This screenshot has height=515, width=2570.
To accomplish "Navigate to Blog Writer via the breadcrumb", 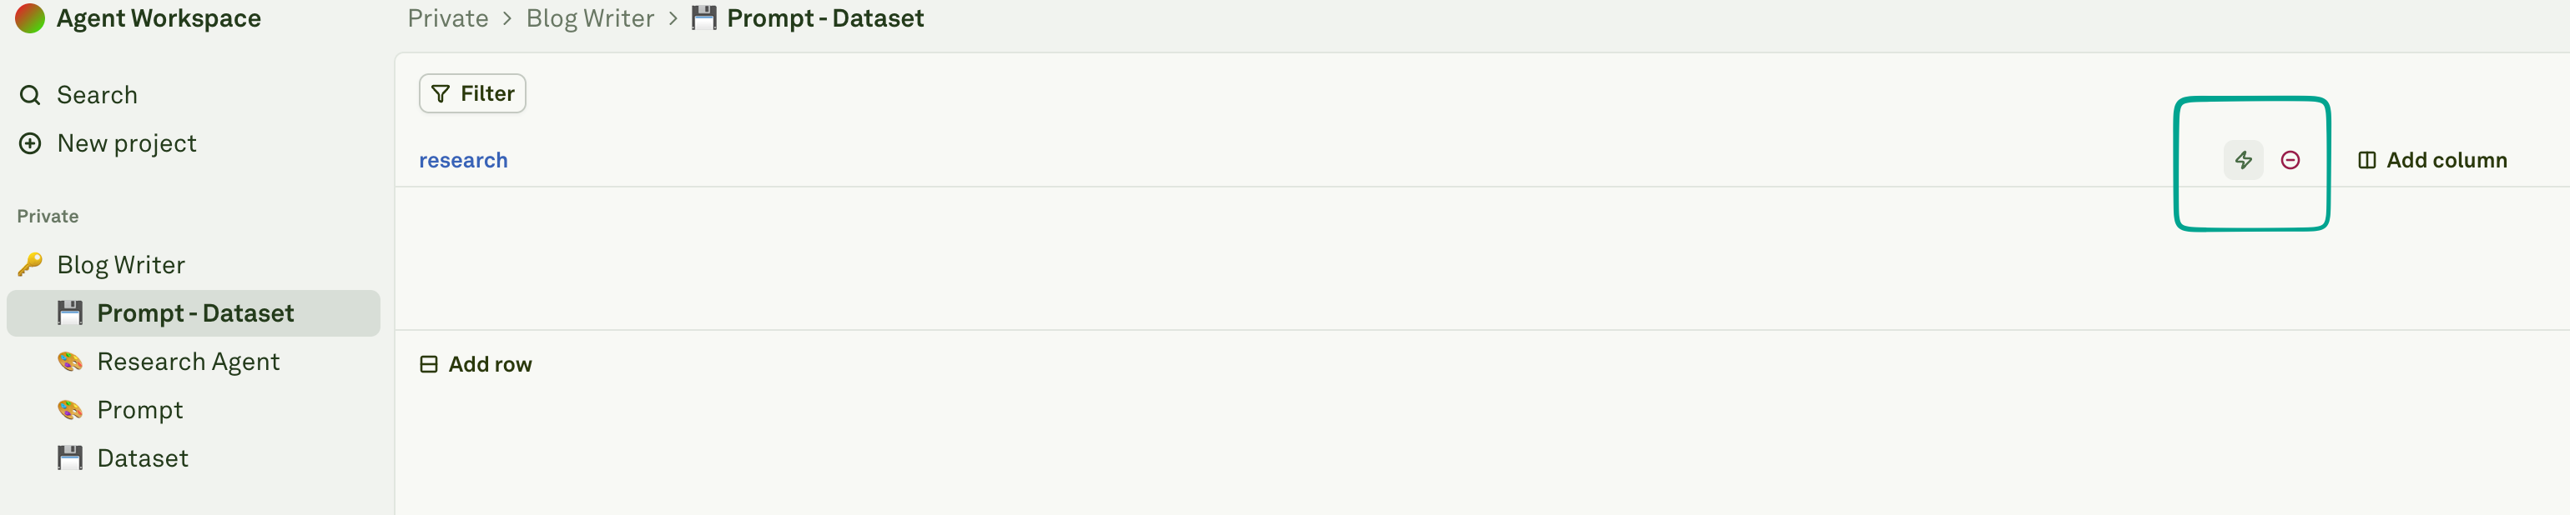I will click(590, 18).
